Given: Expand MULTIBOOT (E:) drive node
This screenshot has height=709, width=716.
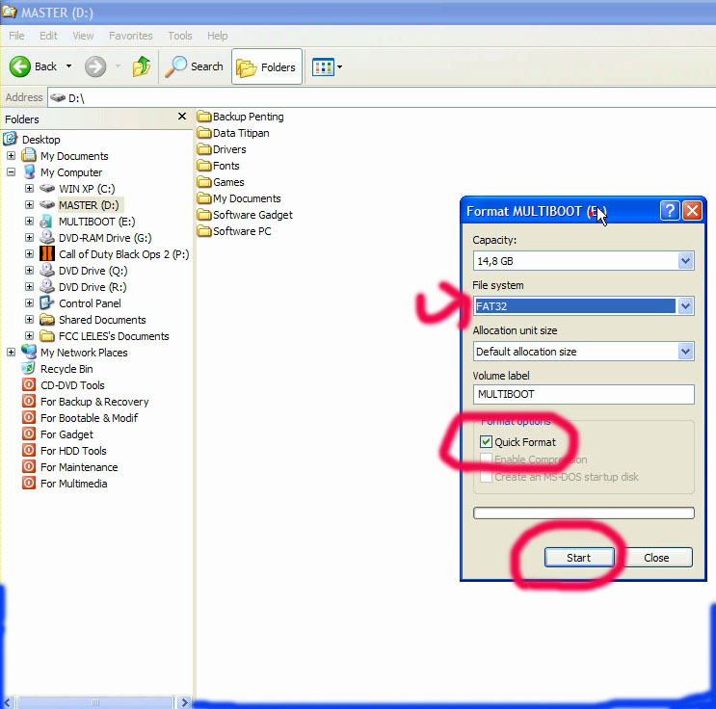Looking at the screenshot, I should pos(29,222).
